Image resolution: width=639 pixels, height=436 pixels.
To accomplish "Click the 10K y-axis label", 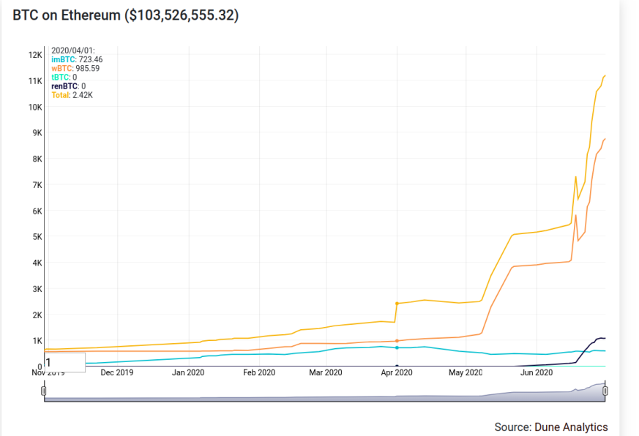I will [35, 107].
